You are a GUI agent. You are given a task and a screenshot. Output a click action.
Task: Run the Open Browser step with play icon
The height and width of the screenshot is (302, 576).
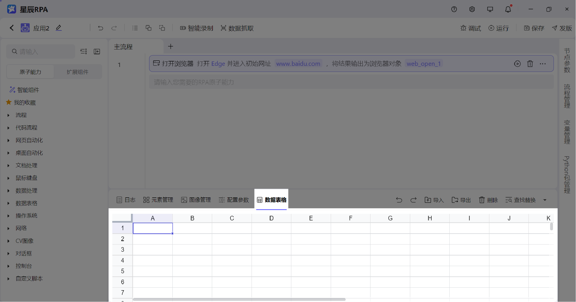click(x=517, y=64)
